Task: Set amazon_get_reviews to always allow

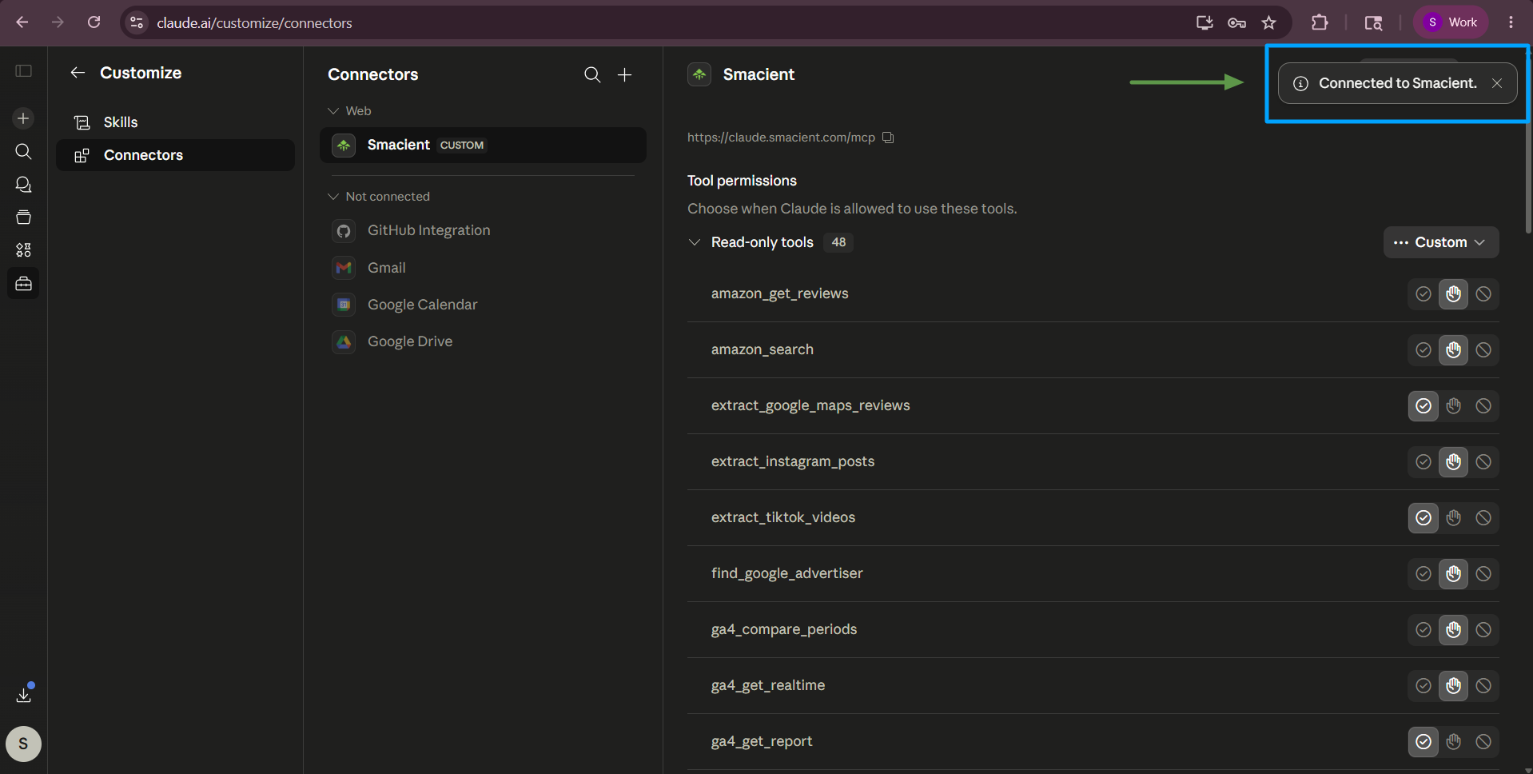Action: tap(1423, 294)
